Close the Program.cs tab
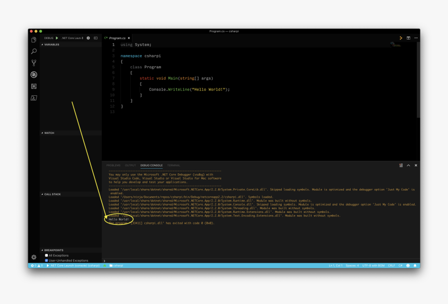This screenshot has width=448, height=304. (129, 38)
